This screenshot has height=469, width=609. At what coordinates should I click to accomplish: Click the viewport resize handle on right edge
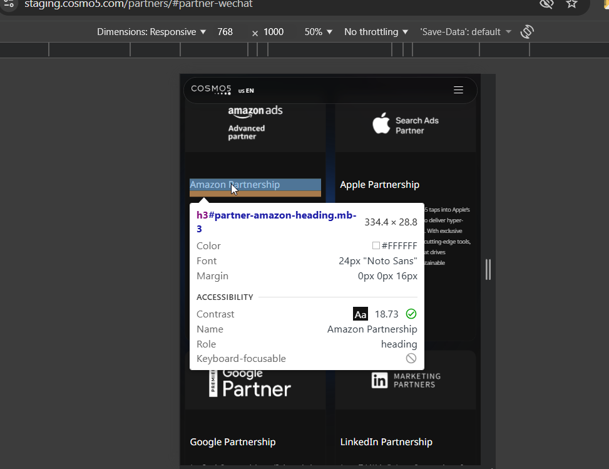coord(488,269)
